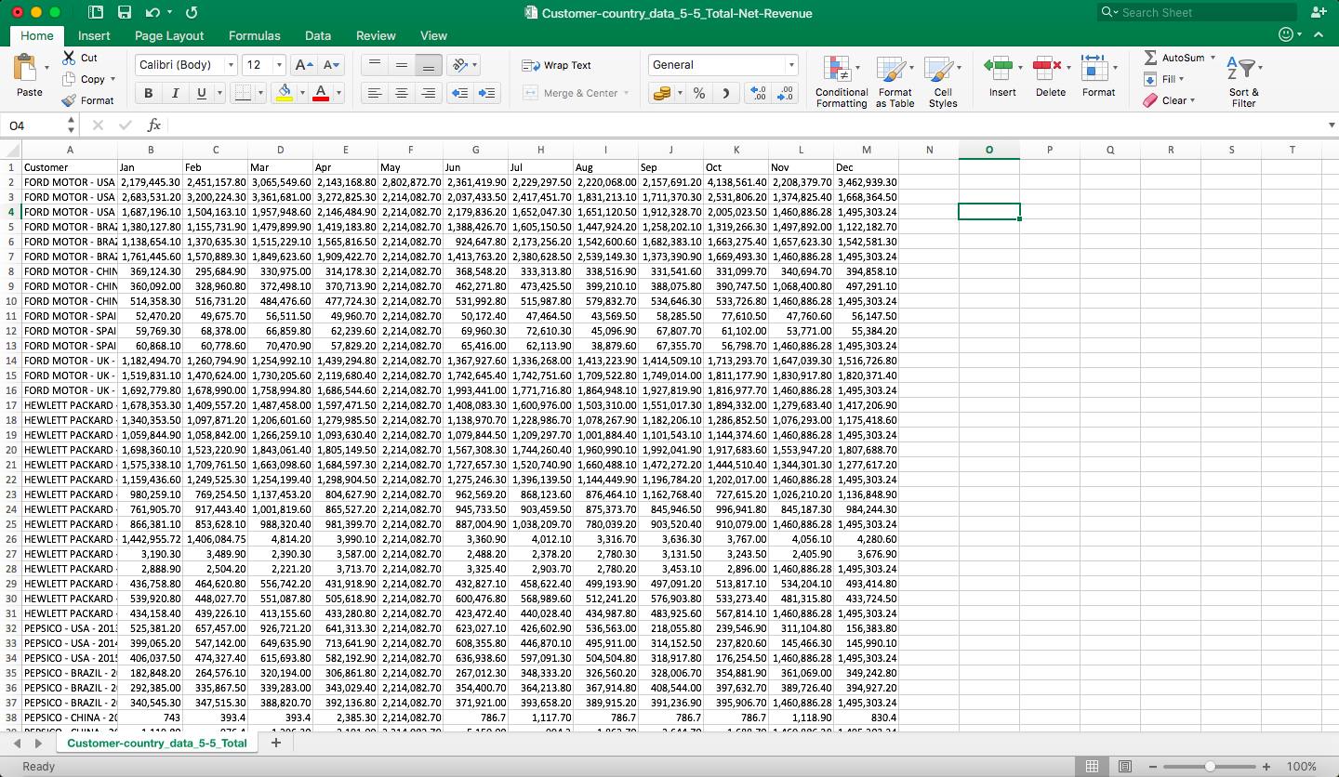Align text left in cell

click(x=374, y=93)
